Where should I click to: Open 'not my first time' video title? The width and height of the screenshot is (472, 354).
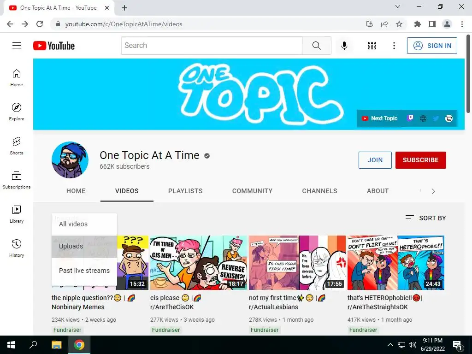(287, 302)
